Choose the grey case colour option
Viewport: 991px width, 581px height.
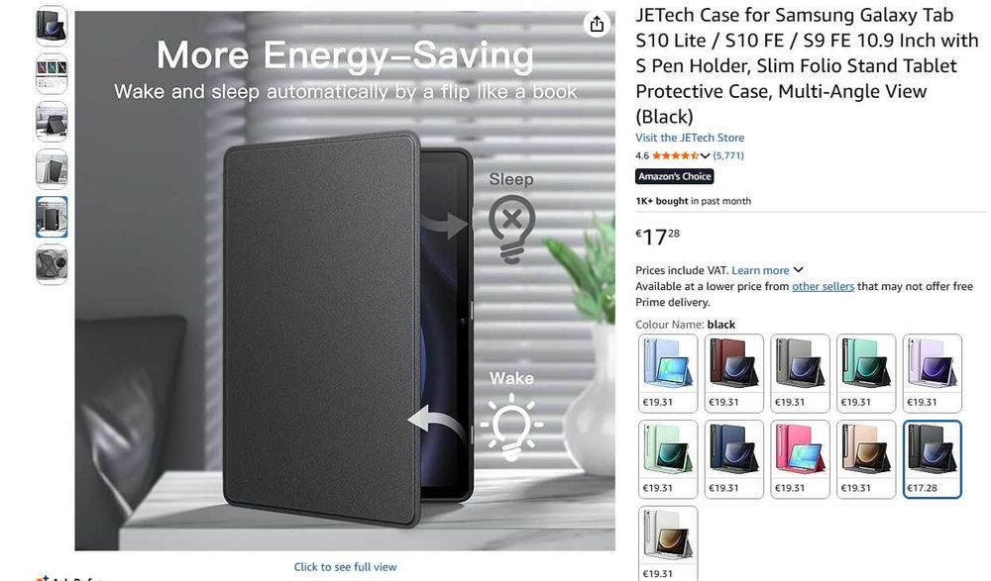[800, 373]
